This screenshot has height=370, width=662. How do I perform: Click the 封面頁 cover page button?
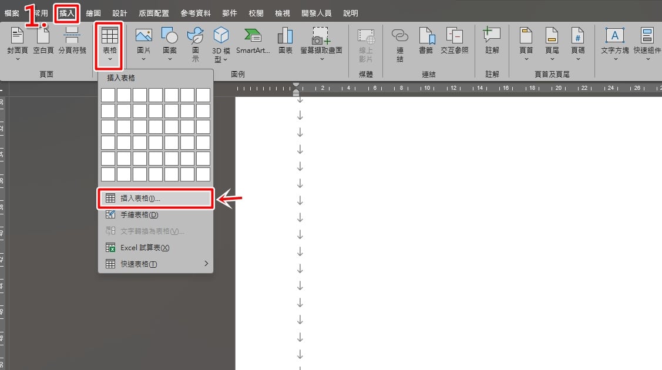[17, 44]
